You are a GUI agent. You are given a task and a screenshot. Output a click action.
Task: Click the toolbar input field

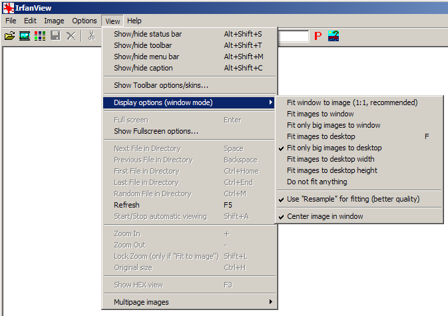pyautogui.click(x=293, y=36)
